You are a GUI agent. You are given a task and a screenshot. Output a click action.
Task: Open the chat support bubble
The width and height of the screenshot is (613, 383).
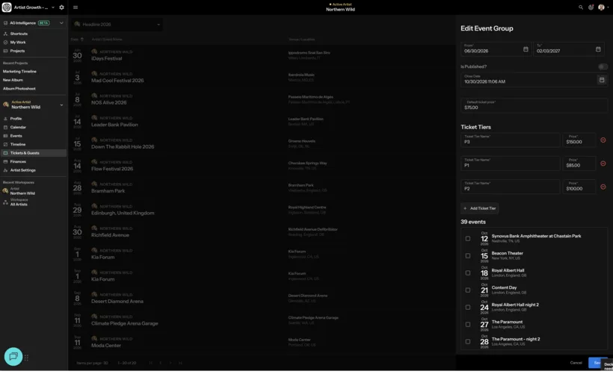coord(13,356)
